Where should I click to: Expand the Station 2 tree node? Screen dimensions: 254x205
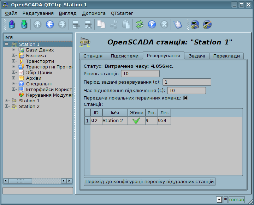click(6, 106)
